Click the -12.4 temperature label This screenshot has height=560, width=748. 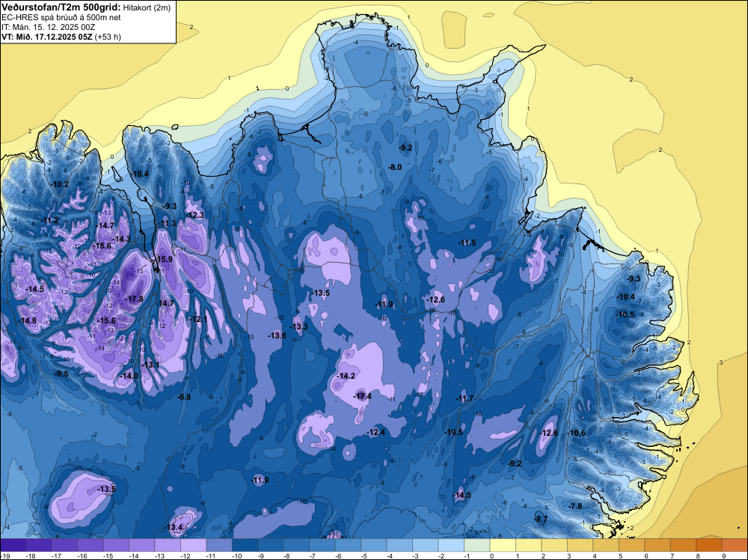coord(376,433)
